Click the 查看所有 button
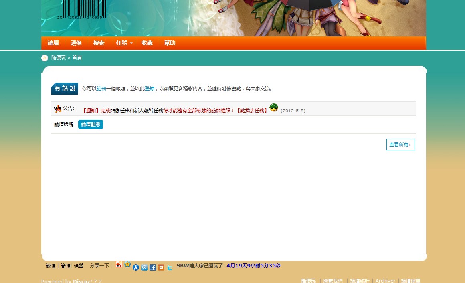Screen dimensions: 465x283 pos(400,145)
